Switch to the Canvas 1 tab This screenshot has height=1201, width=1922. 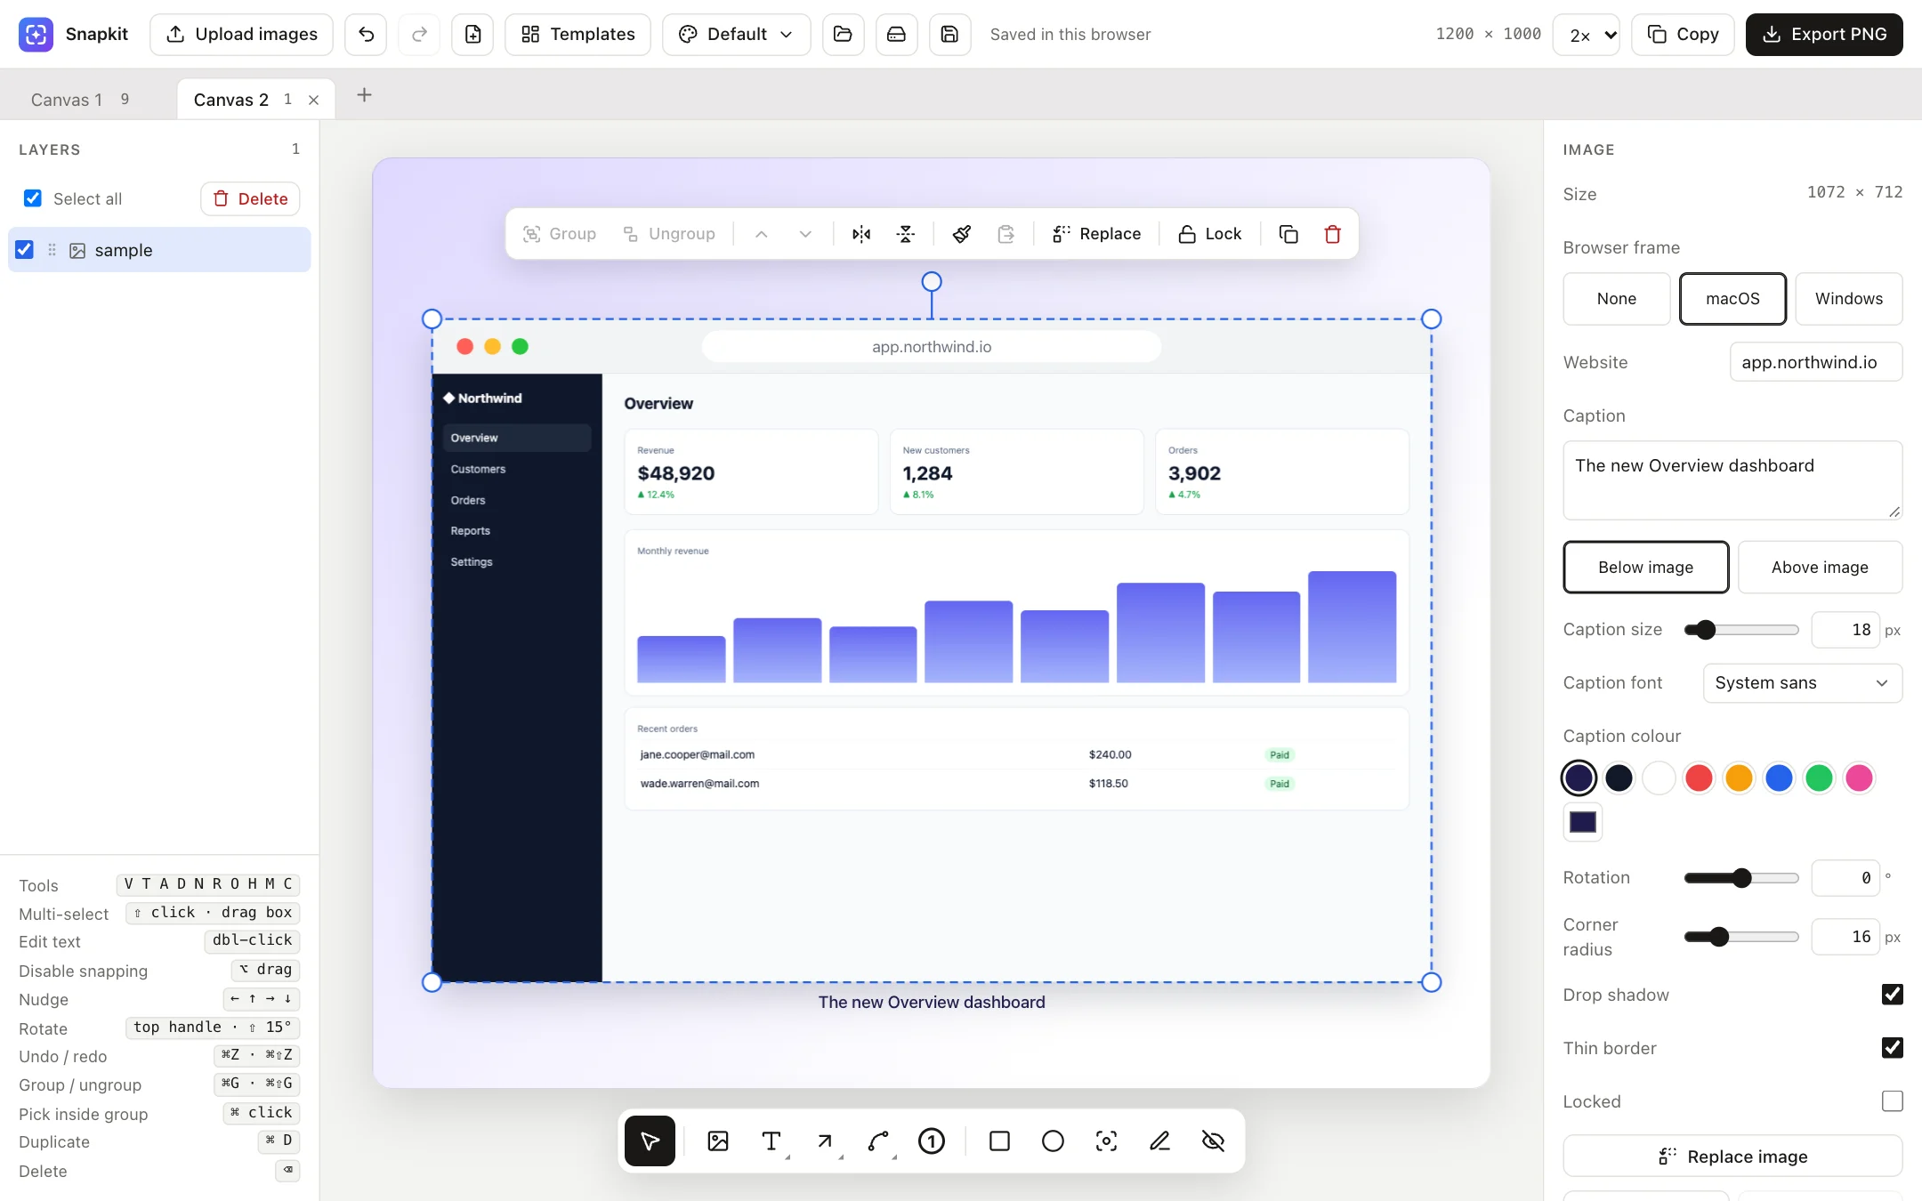click(x=80, y=100)
